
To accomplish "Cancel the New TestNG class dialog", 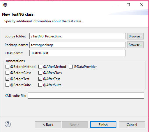I will (x=132, y=125).
